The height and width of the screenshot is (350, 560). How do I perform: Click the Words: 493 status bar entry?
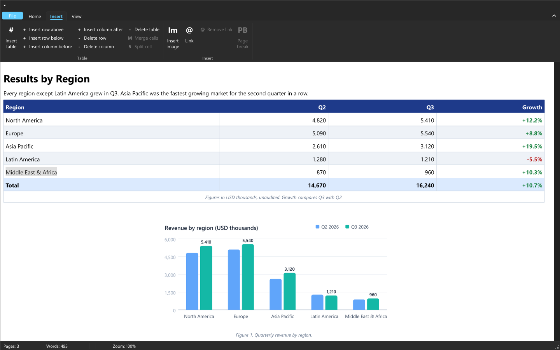click(x=57, y=346)
